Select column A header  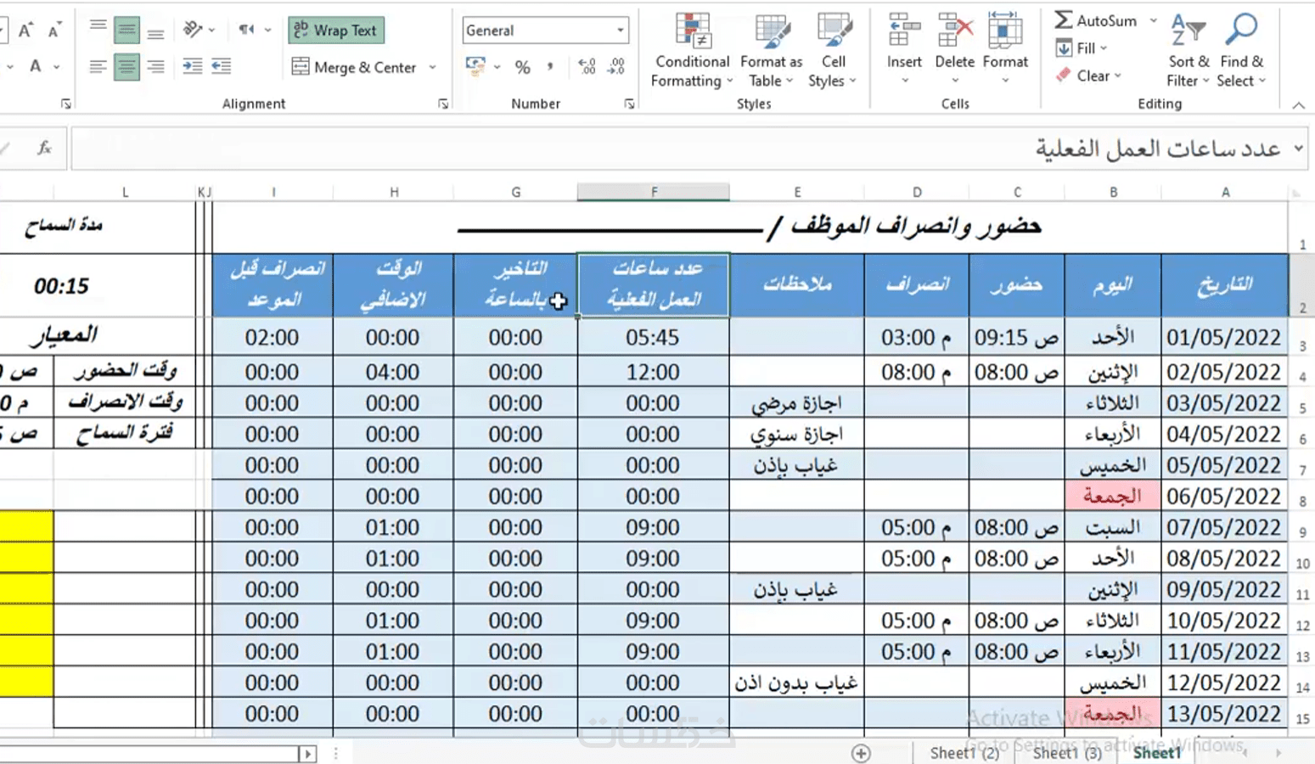tap(1225, 192)
